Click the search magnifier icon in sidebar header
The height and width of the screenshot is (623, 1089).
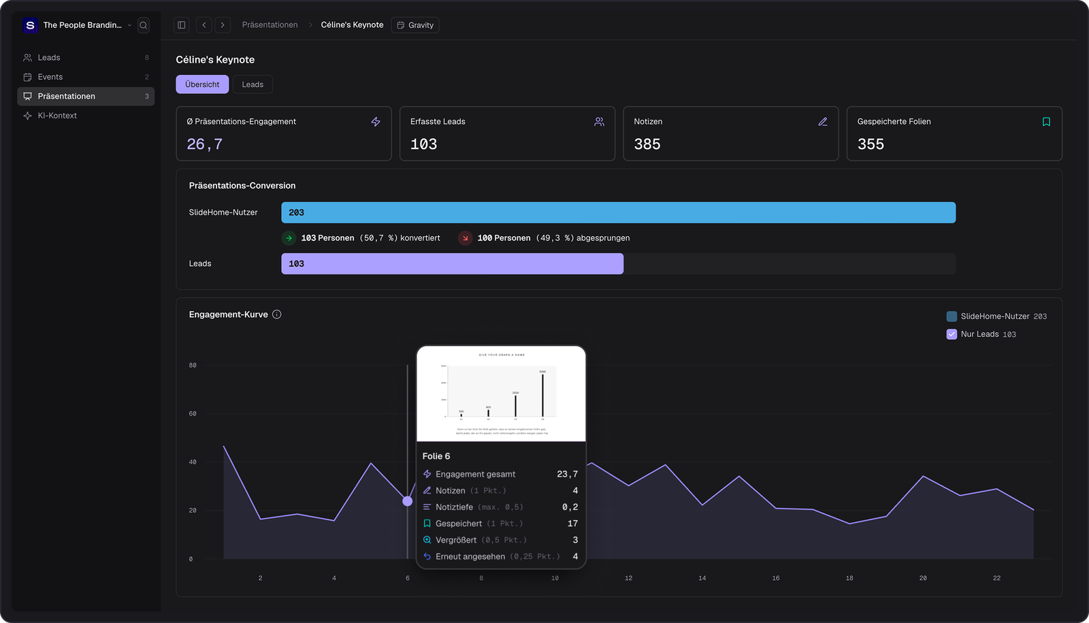[144, 25]
